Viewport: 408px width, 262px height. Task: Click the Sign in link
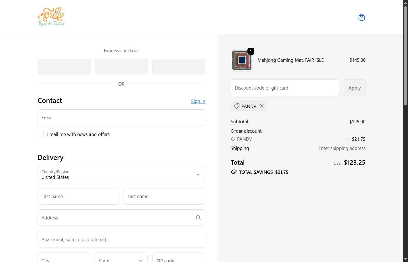[198, 101]
